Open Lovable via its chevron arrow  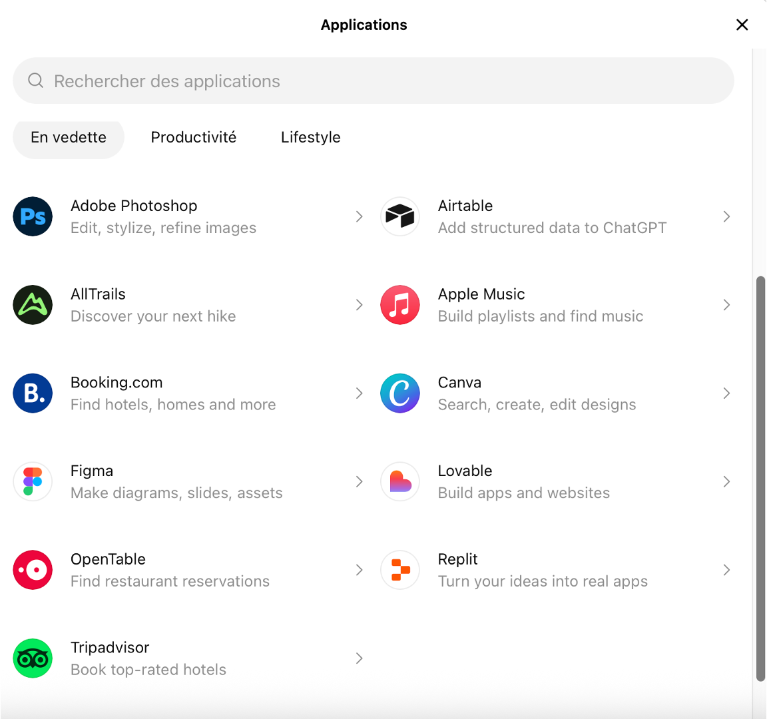click(726, 482)
